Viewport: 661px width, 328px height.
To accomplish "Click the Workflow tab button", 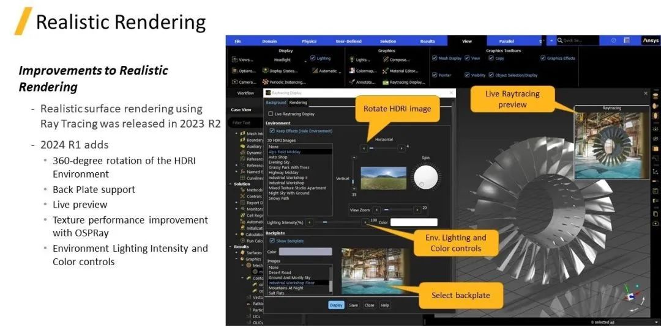I will tap(245, 93).
